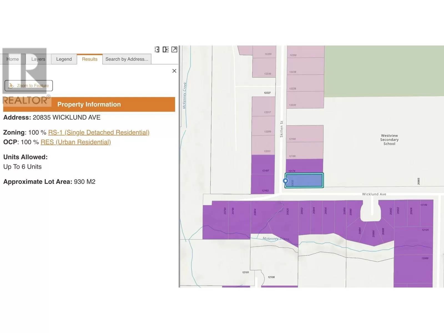Open the Legend tab

[x=64, y=59]
